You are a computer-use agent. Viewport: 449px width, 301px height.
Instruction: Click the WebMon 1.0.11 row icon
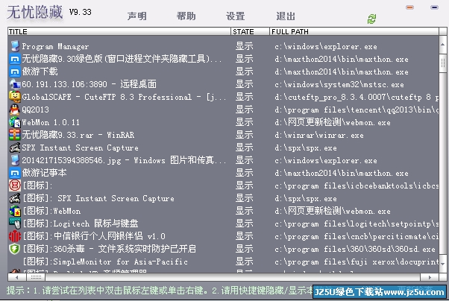[15, 122]
